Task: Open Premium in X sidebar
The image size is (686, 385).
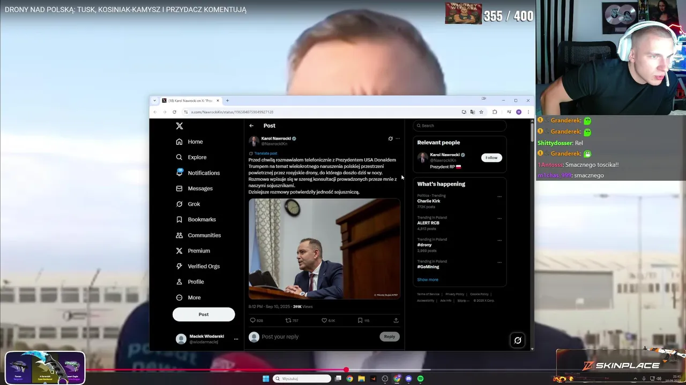Action: click(193, 251)
